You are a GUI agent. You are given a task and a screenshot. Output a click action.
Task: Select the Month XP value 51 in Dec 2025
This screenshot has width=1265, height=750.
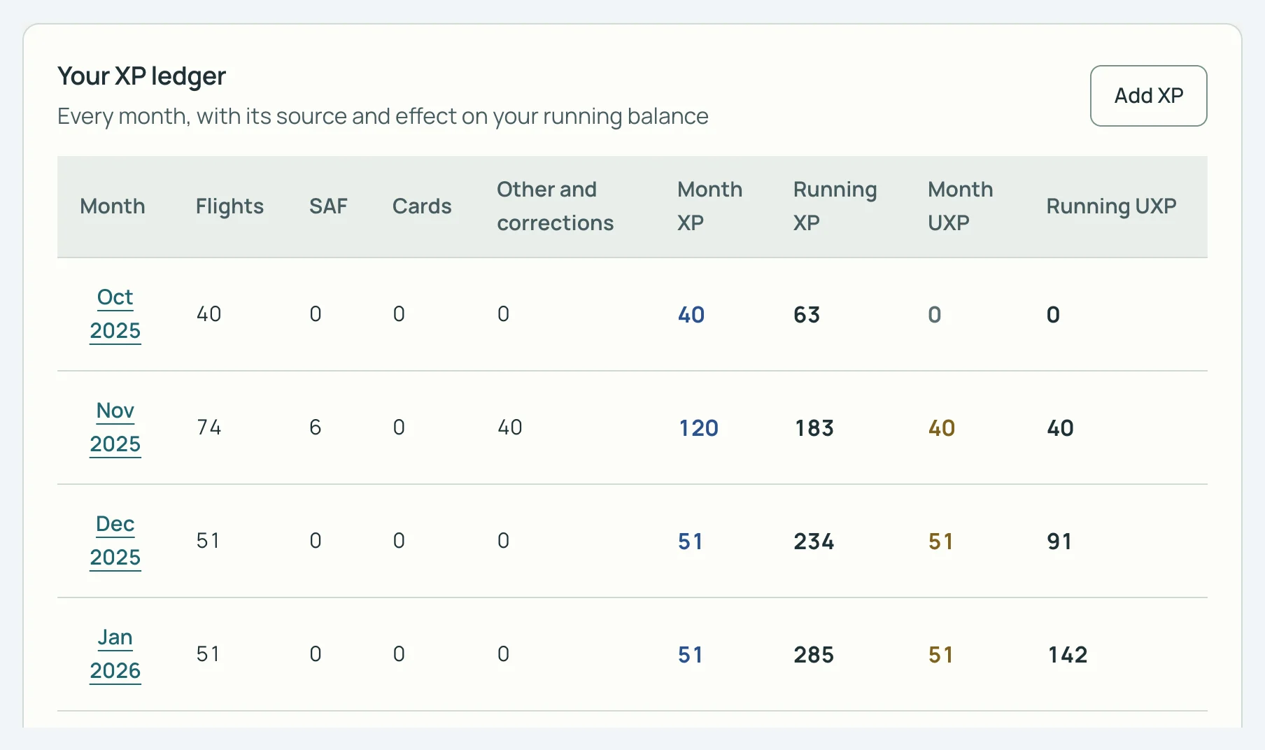coord(691,542)
